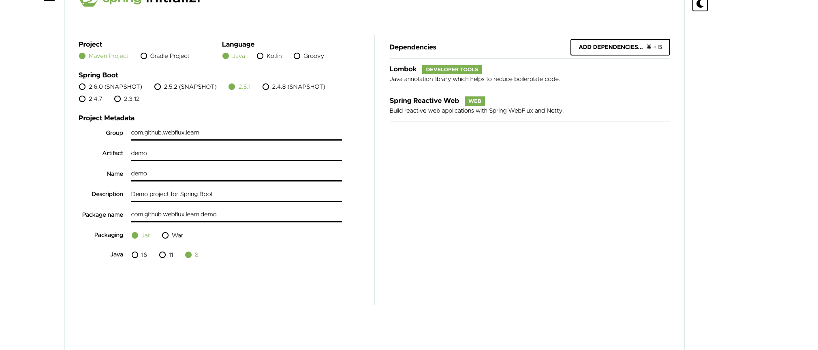Click the Lombok description text
The image size is (818, 350).
(x=475, y=79)
